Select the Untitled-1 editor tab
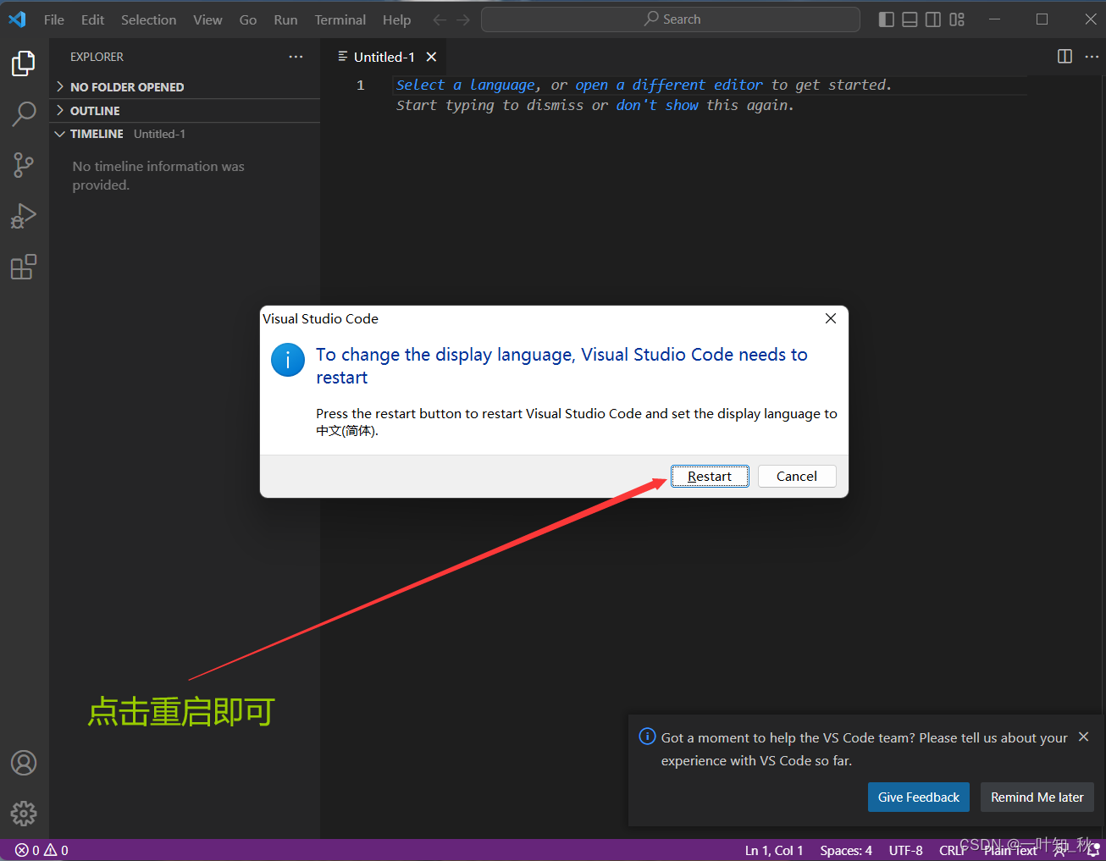This screenshot has height=861, width=1106. point(384,57)
